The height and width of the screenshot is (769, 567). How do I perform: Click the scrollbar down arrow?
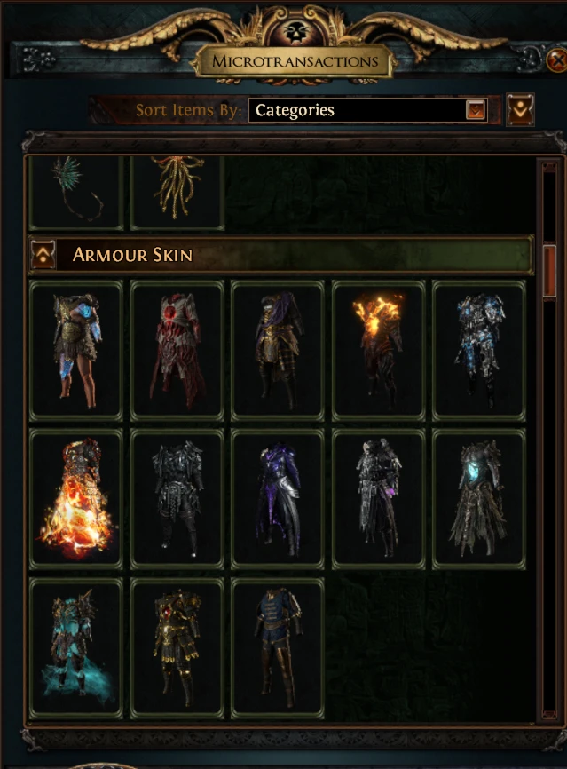550,714
